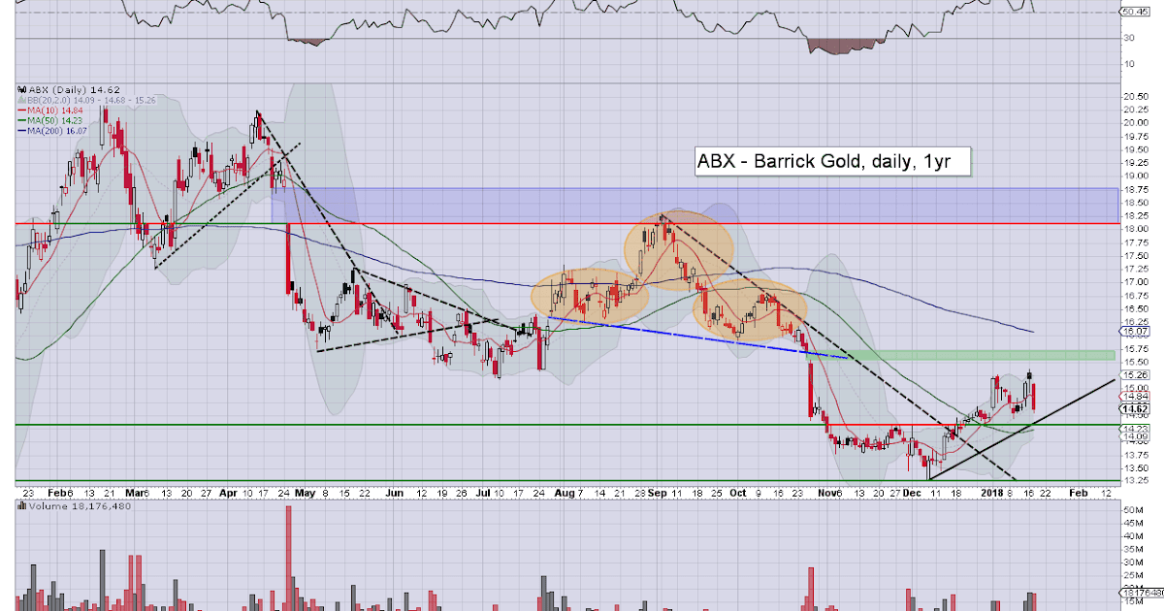Image resolution: width=1164 pixels, height=611 pixels.
Task: Select the green MA(50) legend line marker
Action: point(20,120)
